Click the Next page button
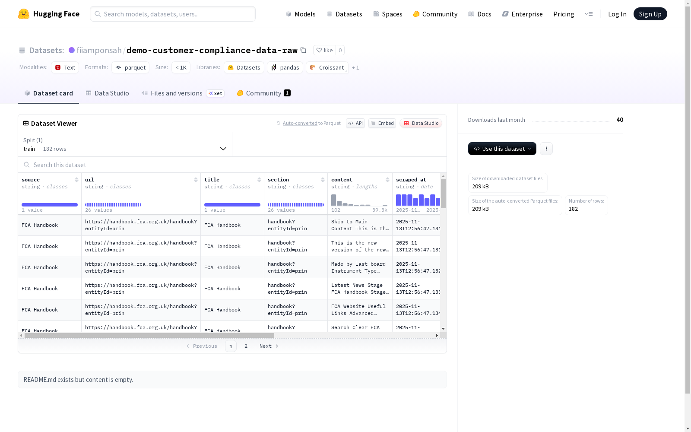The width and height of the screenshot is (691, 432). click(269, 346)
